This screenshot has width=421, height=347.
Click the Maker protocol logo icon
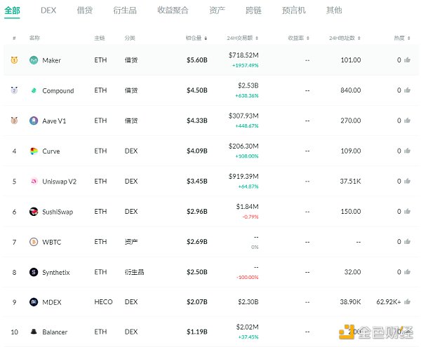coord(34,60)
